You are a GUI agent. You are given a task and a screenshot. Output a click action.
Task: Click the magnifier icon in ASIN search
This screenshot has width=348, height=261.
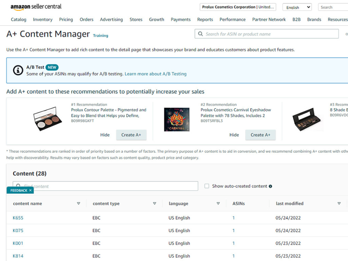click(200, 34)
